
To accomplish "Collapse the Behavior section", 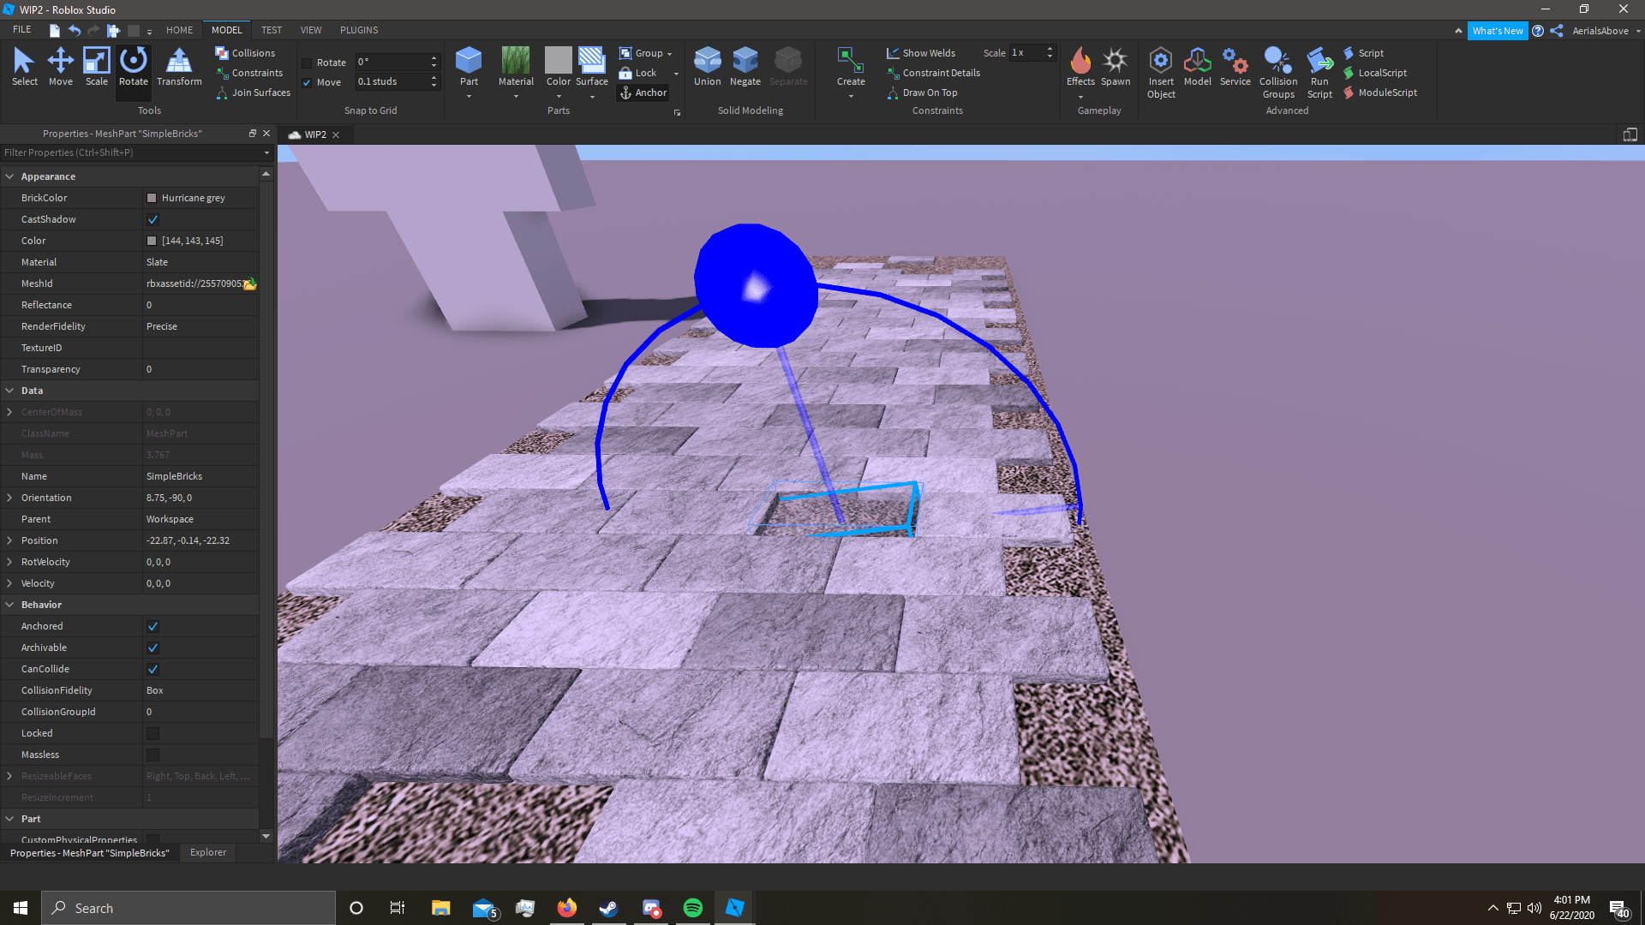I will coord(9,605).
